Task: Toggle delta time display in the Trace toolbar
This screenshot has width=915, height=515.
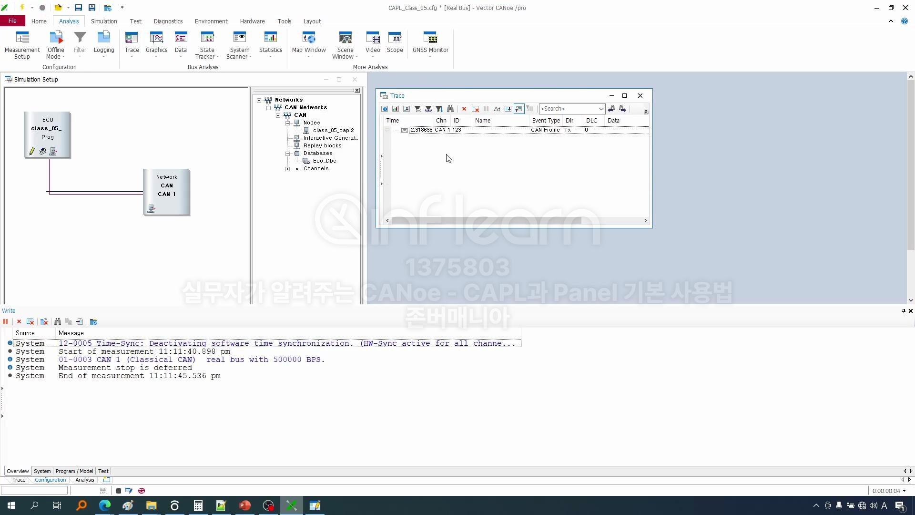Action: 497,109
